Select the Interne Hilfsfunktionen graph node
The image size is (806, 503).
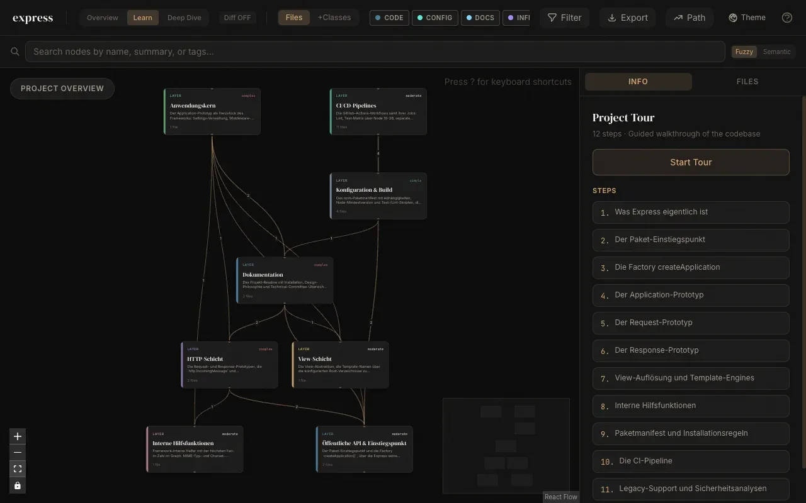click(x=195, y=449)
